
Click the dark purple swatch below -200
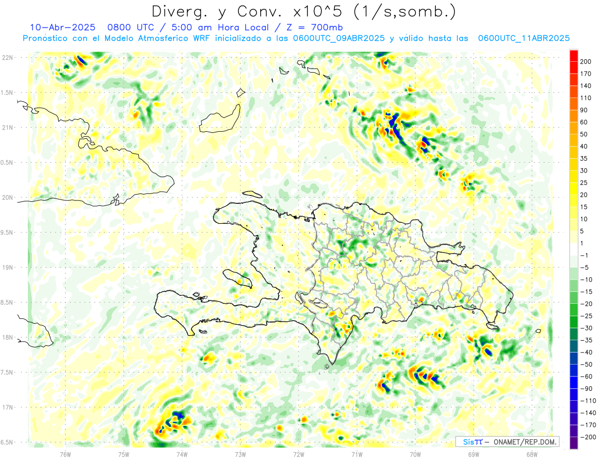coord(574,443)
